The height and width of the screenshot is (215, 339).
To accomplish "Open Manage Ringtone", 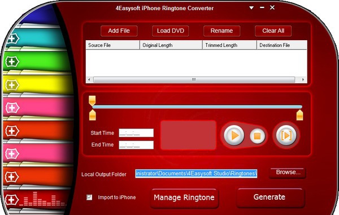I will [x=184, y=197].
